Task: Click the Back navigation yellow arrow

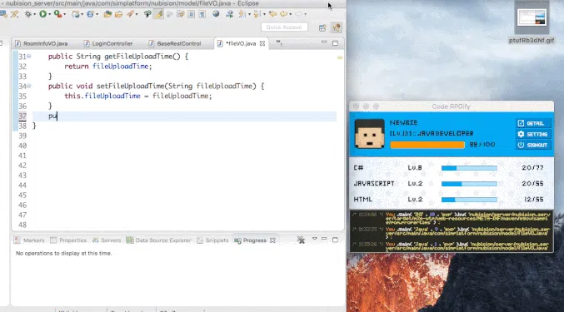Action: tap(283, 14)
